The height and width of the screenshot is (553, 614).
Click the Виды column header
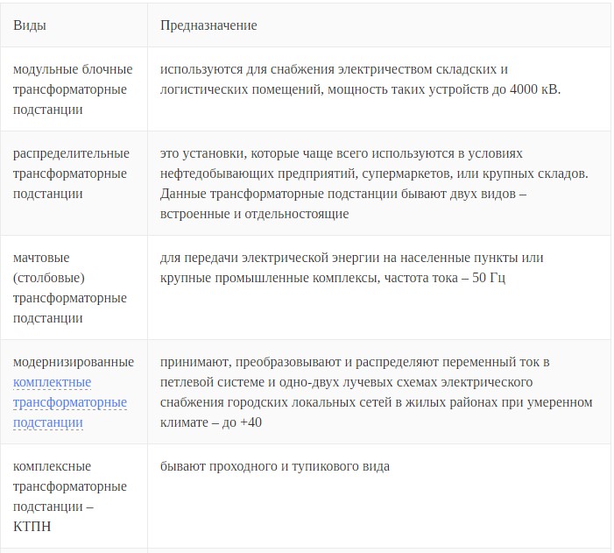tap(30, 25)
